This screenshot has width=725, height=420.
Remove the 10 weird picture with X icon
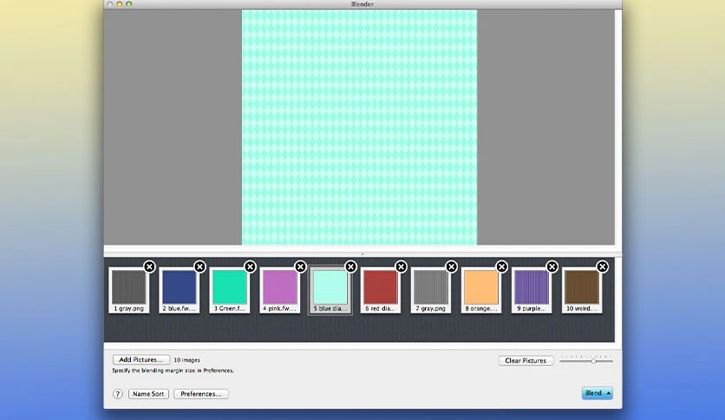click(x=602, y=267)
